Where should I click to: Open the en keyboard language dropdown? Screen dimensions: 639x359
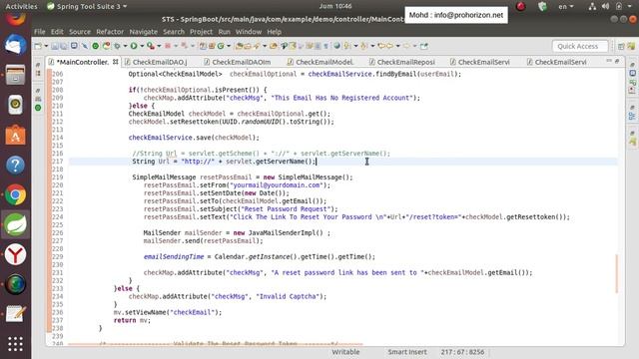(x=566, y=7)
